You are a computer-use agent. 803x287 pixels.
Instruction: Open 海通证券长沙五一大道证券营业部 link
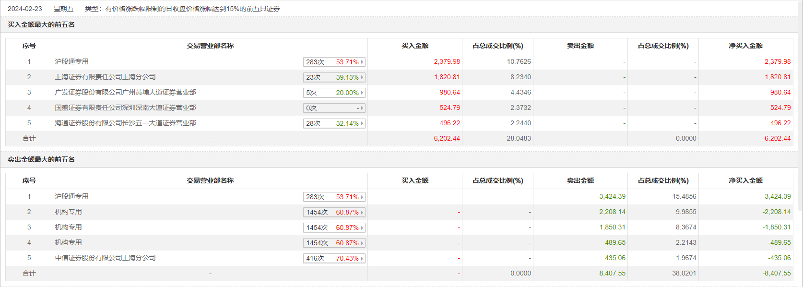(x=125, y=123)
